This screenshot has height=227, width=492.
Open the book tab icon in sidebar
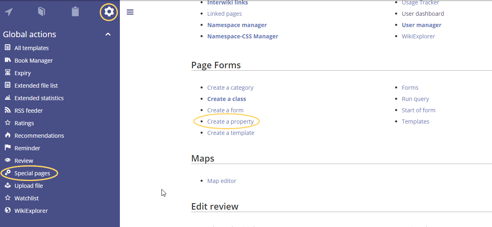[42, 12]
